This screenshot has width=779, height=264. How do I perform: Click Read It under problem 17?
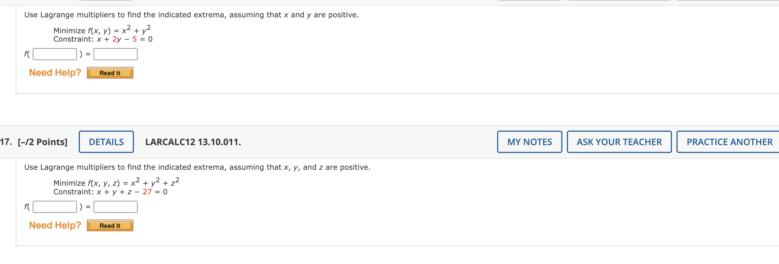pos(110,225)
